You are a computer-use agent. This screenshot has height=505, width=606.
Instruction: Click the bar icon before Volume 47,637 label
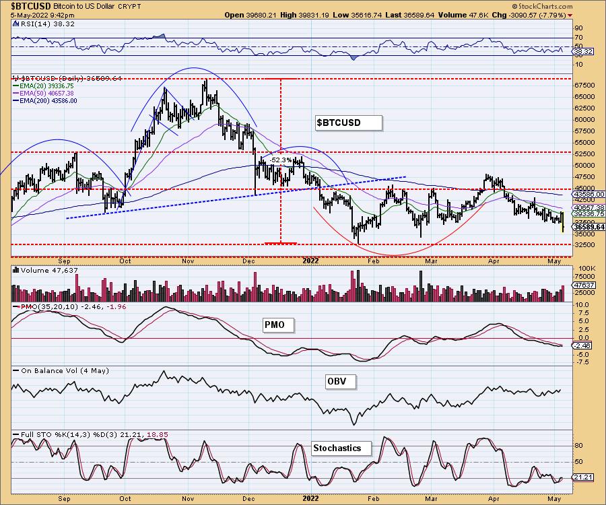coord(16,270)
